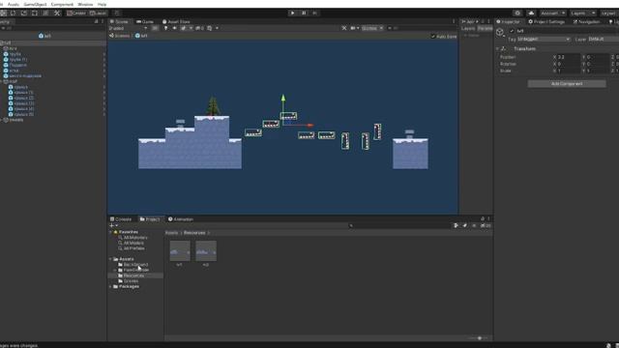Switch to the Console tab
The width and height of the screenshot is (619, 348).
(x=121, y=219)
